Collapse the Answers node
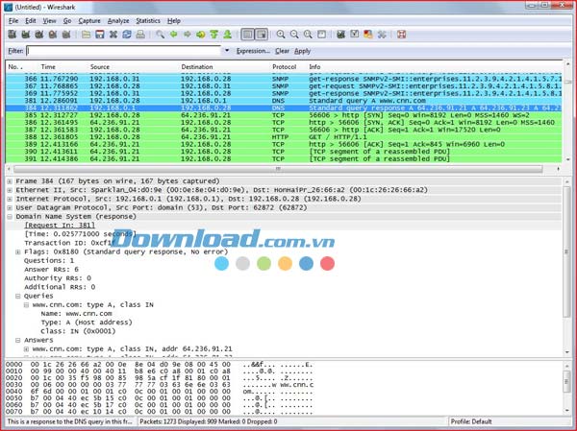 18,340
